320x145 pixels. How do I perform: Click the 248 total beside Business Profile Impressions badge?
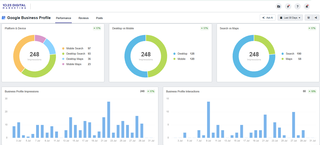(142, 91)
